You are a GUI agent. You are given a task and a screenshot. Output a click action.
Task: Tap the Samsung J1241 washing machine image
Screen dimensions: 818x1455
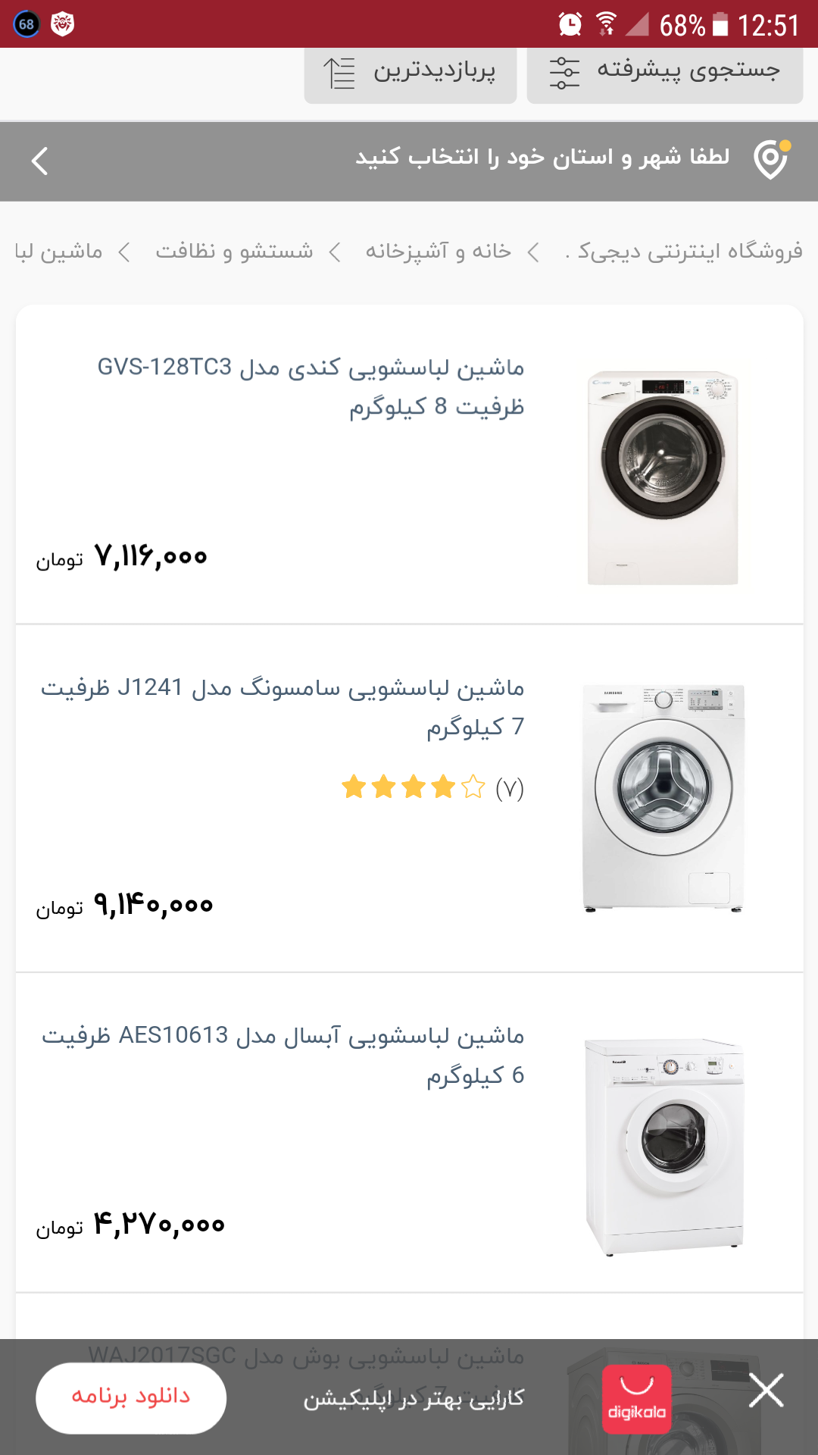click(663, 797)
